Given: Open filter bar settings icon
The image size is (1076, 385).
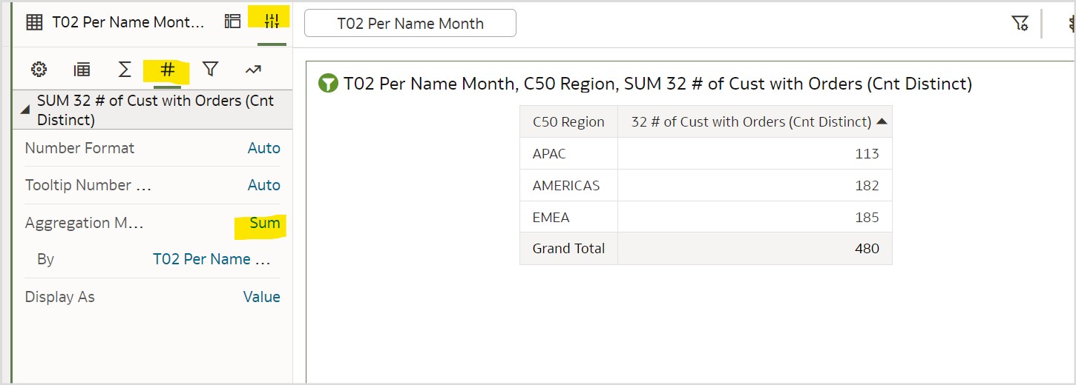Looking at the screenshot, I should coord(1020,24).
